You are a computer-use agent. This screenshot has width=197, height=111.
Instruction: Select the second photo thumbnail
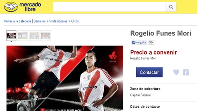pyautogui.click(x=23, y=36)
